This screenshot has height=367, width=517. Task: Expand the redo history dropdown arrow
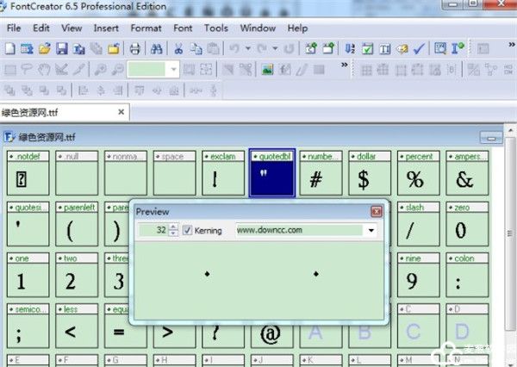tap(276, 49)
